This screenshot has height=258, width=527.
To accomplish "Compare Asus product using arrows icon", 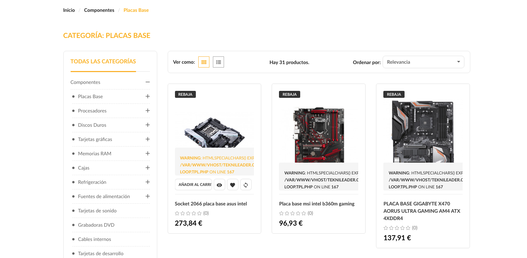I will coord(246,185).
